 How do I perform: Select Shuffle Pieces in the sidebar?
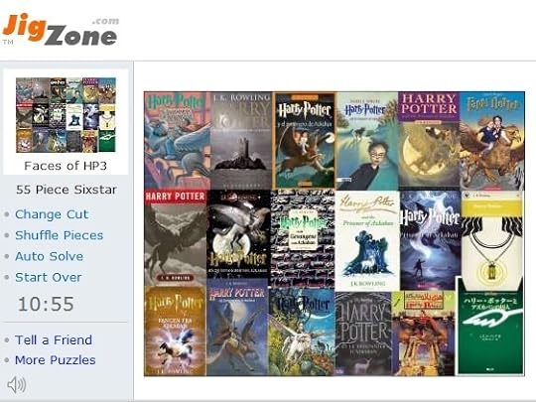pyautogui.click(x=60, y=235)
